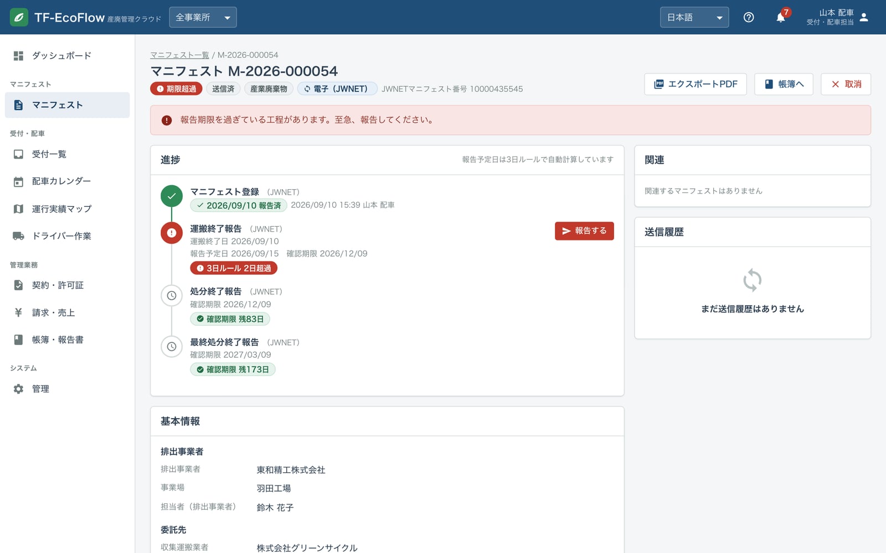The width and height of the screenshot is (886, 553).
Task: Click the ダッシュボード grid icon
Action: (x=18, y=56)
